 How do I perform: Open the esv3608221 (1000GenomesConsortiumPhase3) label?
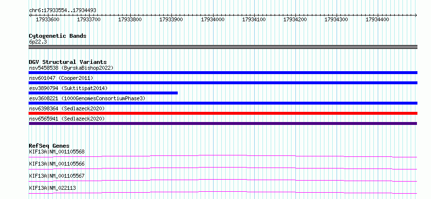pos(87,98)
